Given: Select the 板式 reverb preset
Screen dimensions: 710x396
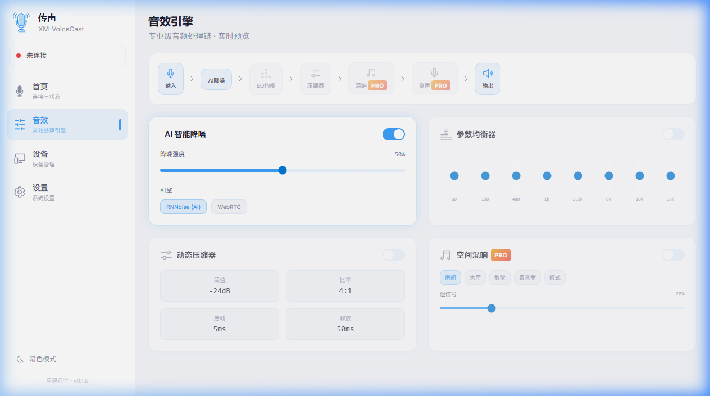Looking at the screenshot, I should click(555, 277).
